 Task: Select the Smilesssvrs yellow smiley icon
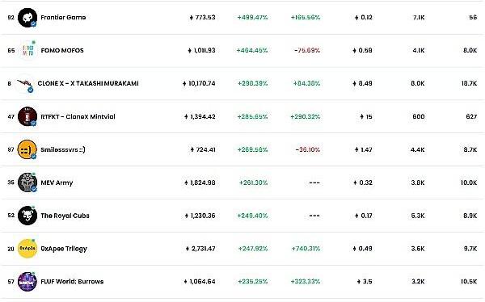click(27, 149)
